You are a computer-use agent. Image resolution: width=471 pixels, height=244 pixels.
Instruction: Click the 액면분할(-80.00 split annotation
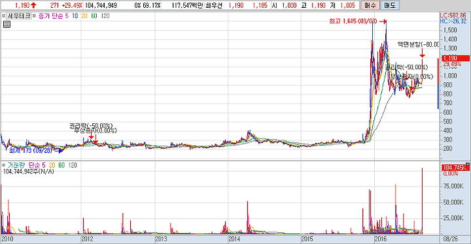point(418,44)
